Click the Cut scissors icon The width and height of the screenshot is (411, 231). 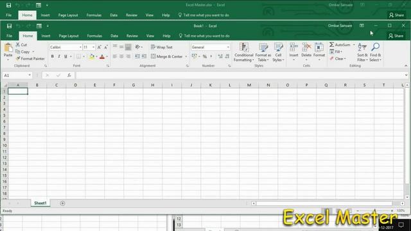click(x=18, y=45)
